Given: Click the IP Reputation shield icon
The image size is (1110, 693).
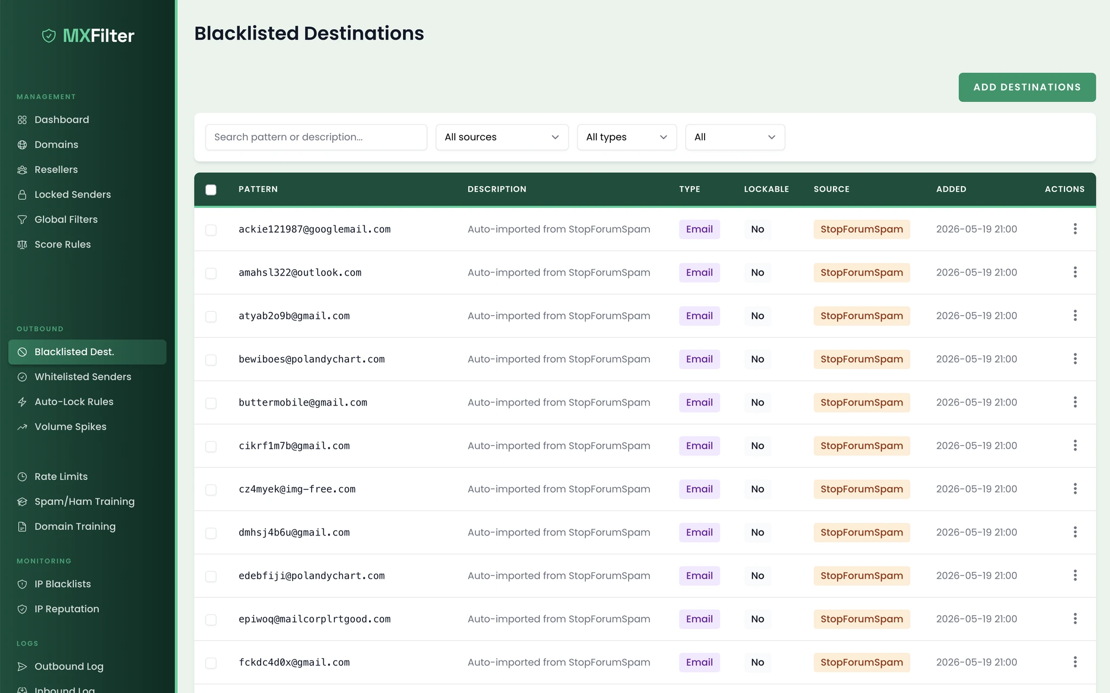Looking at the screenshot, I should (x=22, y=609).
